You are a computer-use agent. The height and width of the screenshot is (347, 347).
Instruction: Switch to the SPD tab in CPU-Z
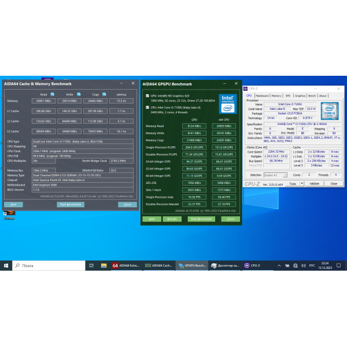287,96
